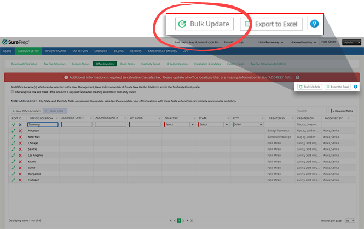
Task: Click the blue help question mark icon
Action: (x=314, y=24)
